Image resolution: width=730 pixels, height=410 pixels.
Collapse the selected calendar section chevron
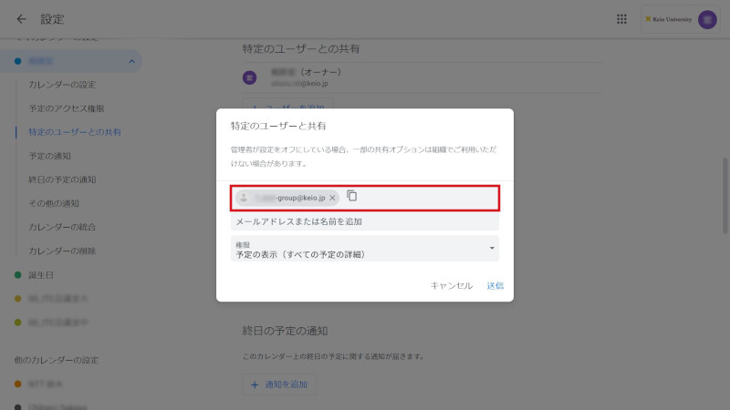point(133,61)
